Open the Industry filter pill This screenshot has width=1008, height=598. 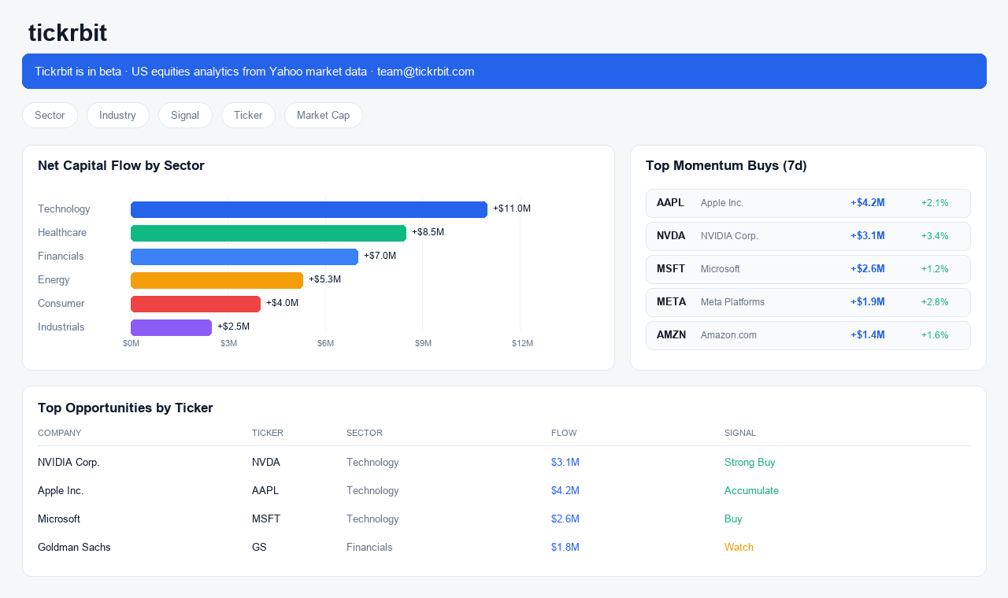117,115
